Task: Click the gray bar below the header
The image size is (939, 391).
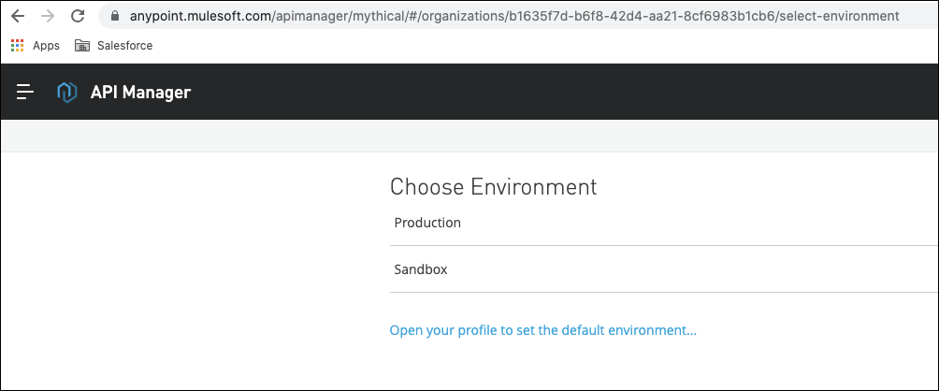Action: pos(468,136)
